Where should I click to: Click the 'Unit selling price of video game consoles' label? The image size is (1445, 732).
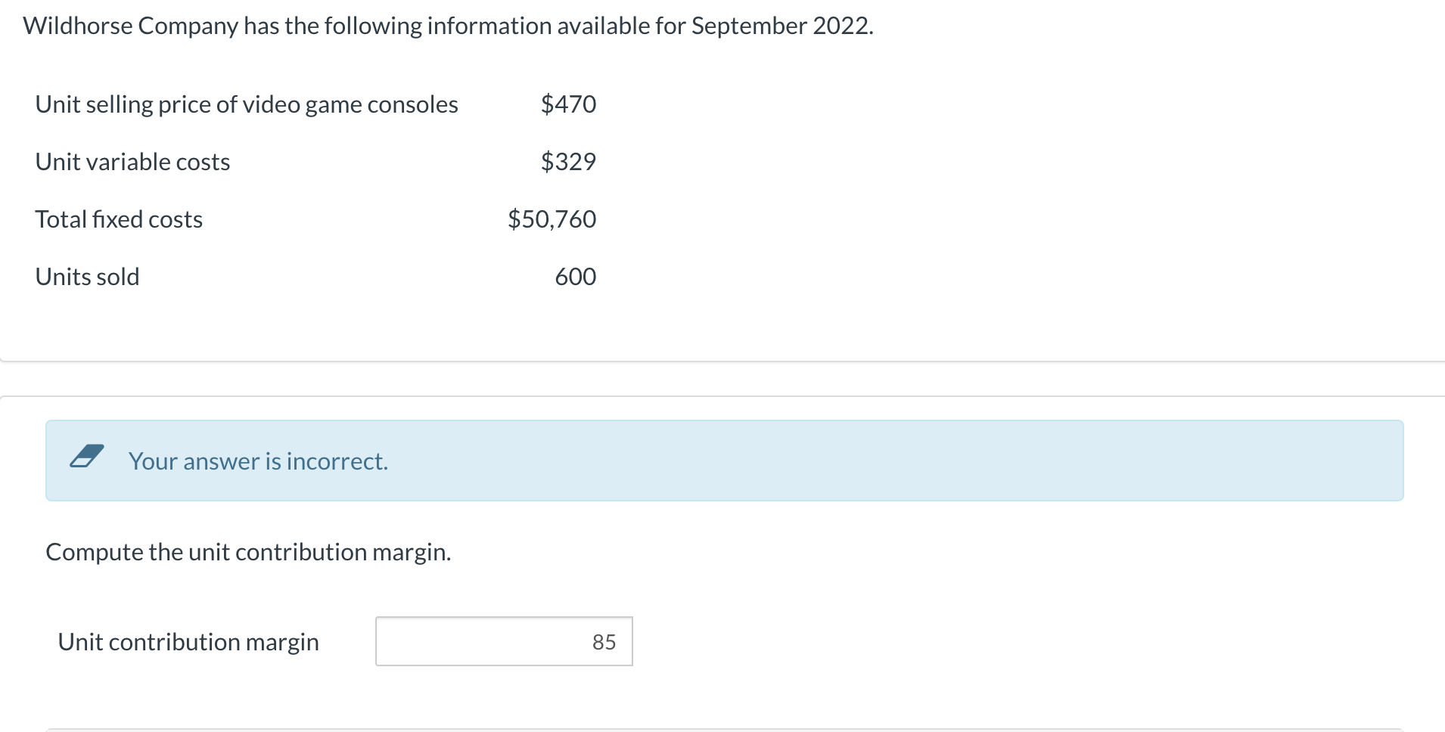[x=247, y=104]
